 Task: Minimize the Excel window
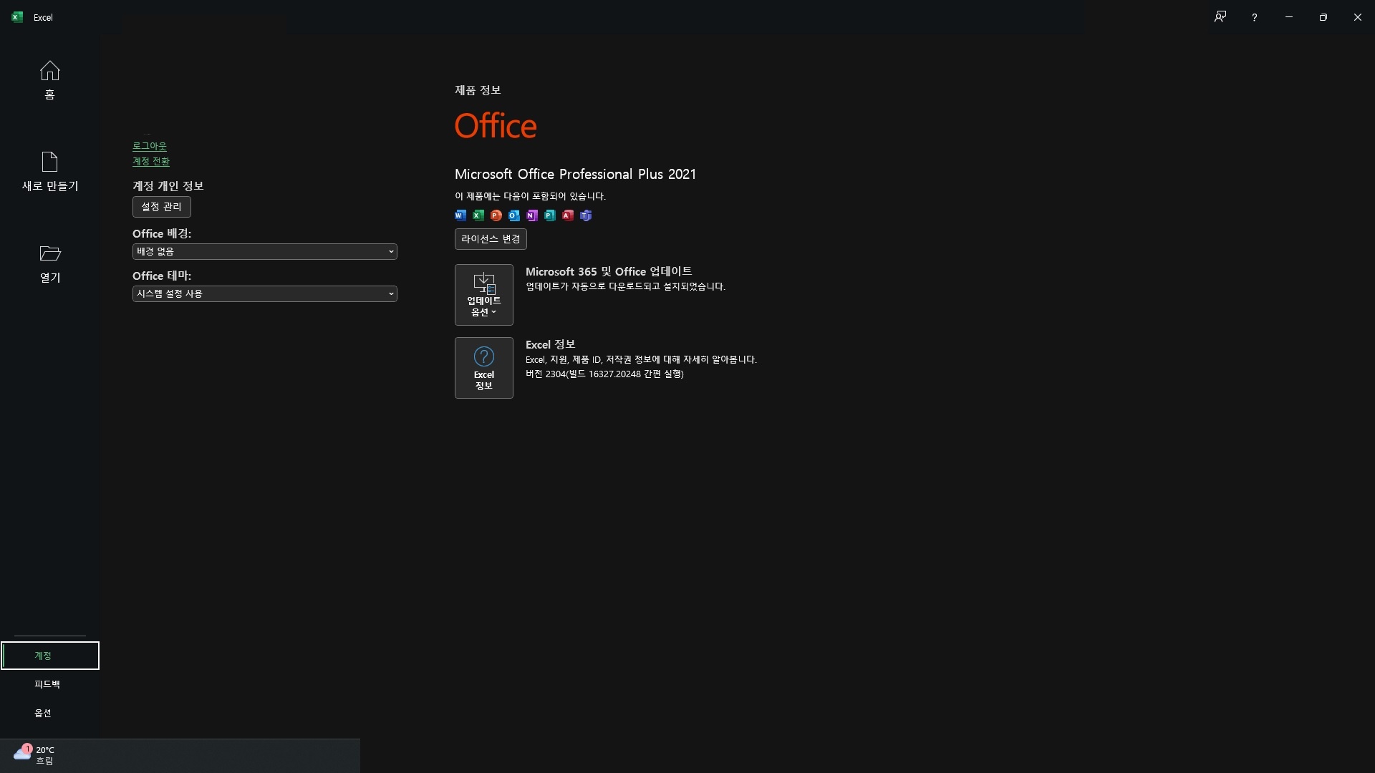[x=1289, y=17]
